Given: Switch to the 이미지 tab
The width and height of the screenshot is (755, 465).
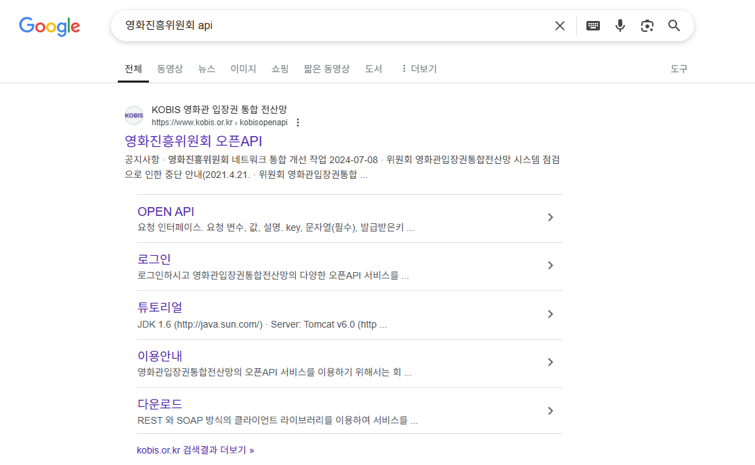Looking at the screenshot, I should pyautogui.click(x=243, y=69).
